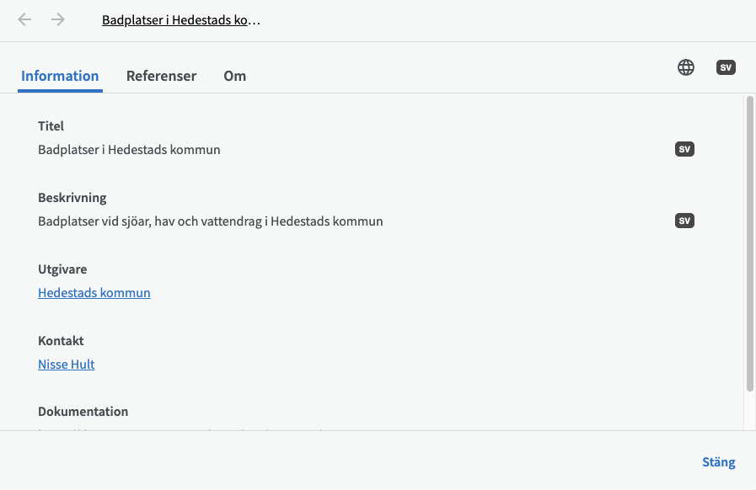Click the forward arrow navigation icon

58,19
